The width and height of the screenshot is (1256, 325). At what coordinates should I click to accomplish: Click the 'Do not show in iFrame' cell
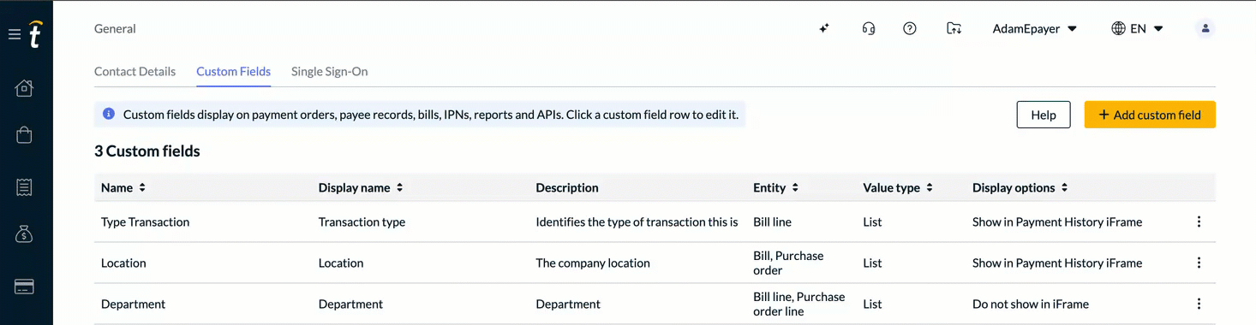pos(1031,304)
